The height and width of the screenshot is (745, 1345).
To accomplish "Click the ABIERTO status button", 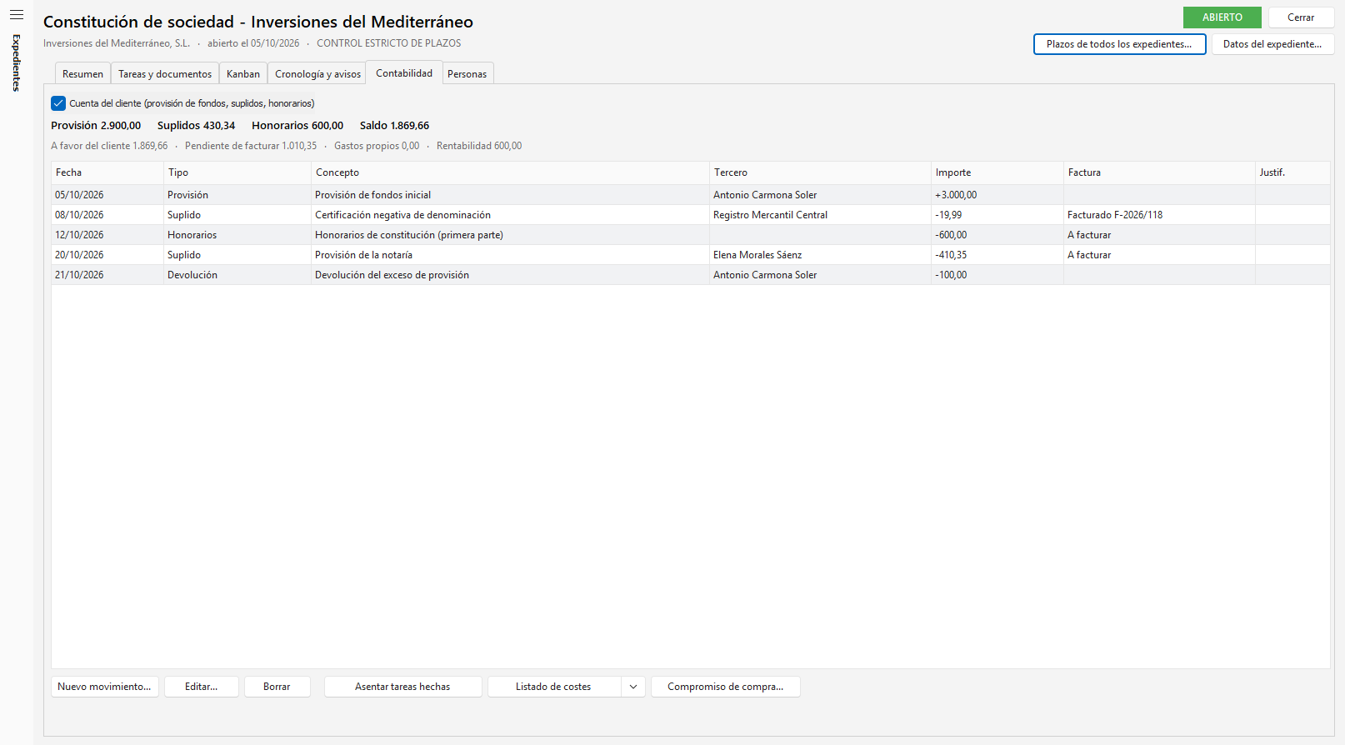I will 1222,17.
